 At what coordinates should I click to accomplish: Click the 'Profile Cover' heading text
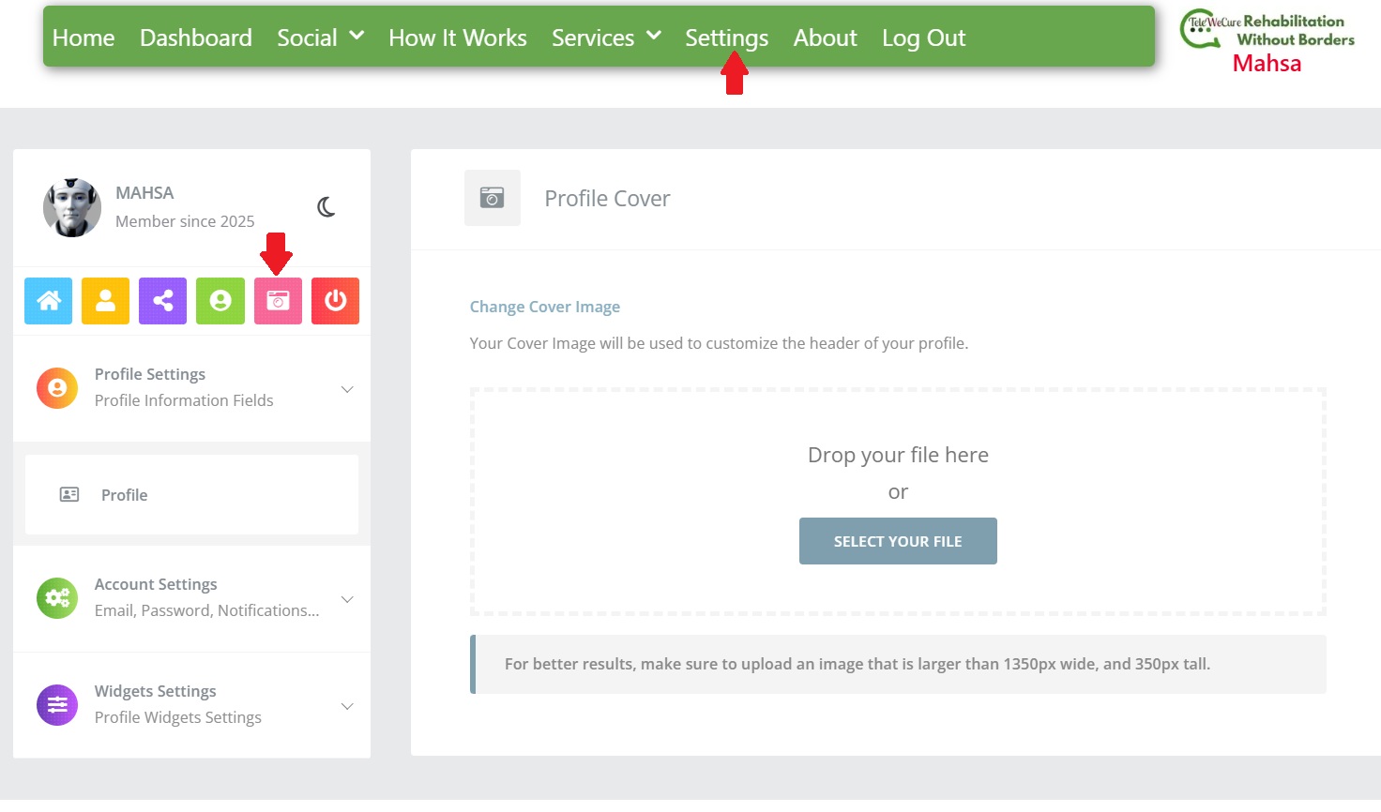(x=608, y=199)
